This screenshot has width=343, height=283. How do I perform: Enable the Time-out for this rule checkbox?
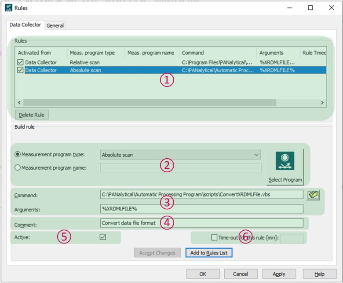[214, 237]
